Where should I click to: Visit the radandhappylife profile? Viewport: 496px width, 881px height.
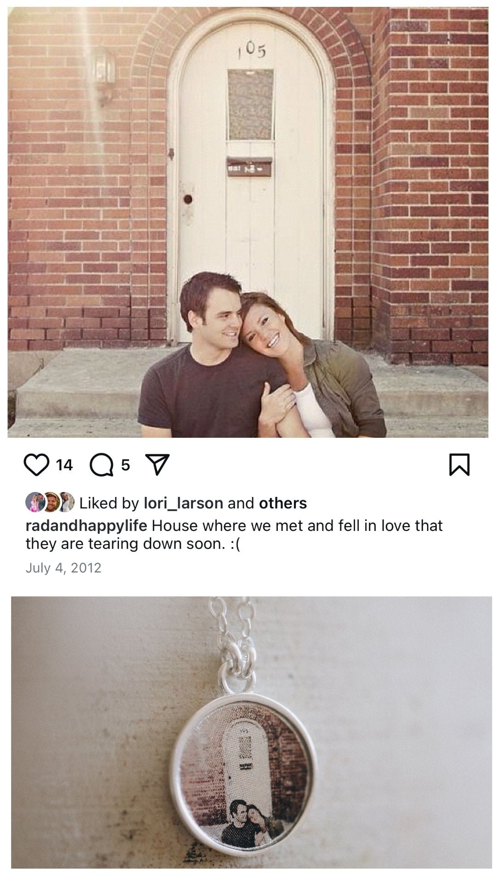pyautogui.click(x=86, y=525)
